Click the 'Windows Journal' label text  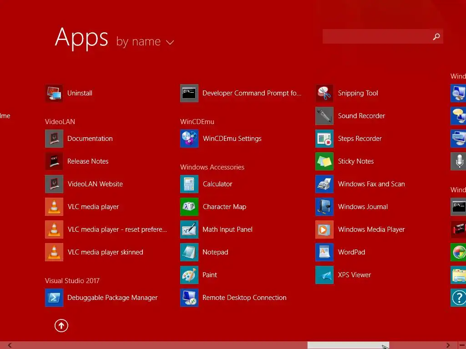click(x=363, y=207)
